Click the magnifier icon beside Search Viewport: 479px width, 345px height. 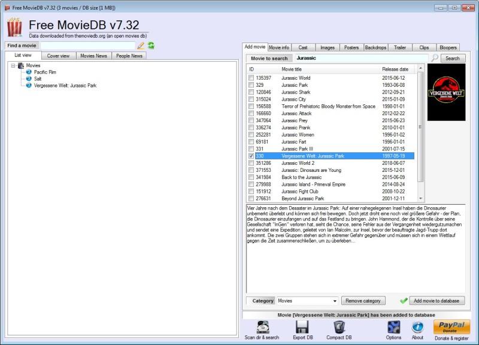tap(435, 57)
